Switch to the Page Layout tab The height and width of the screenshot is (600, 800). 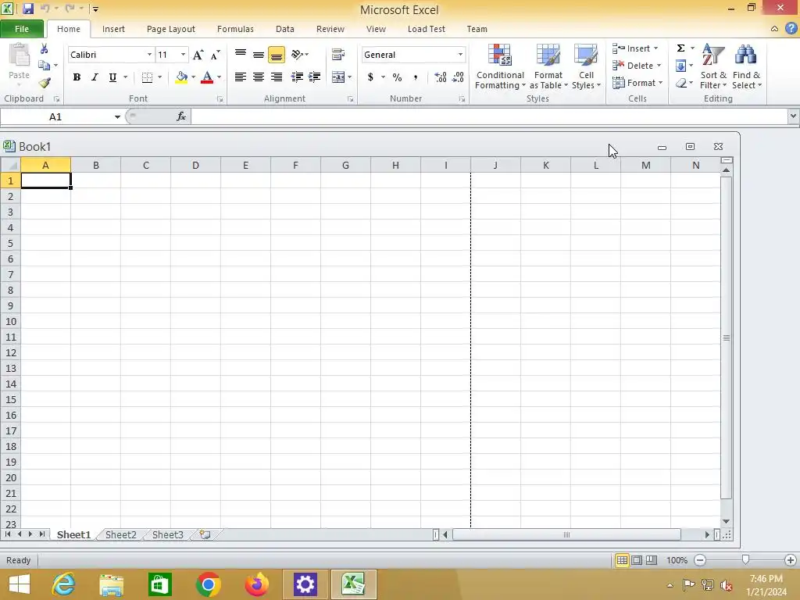pyautogui.click(x=171, y=29)
